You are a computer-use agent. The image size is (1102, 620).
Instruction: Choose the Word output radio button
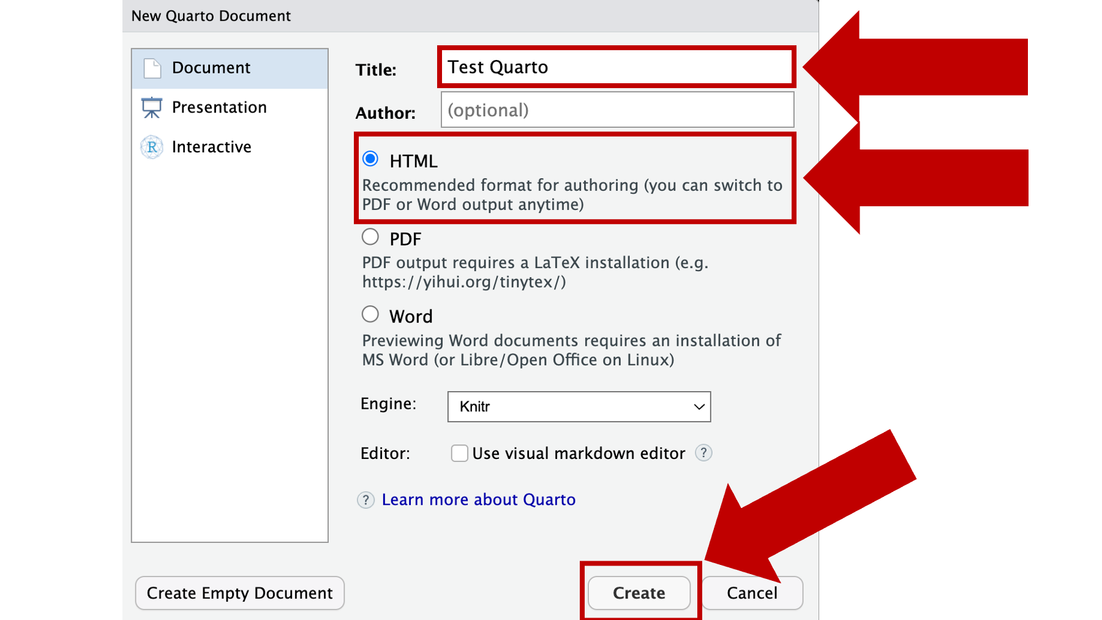coord(370,315)
